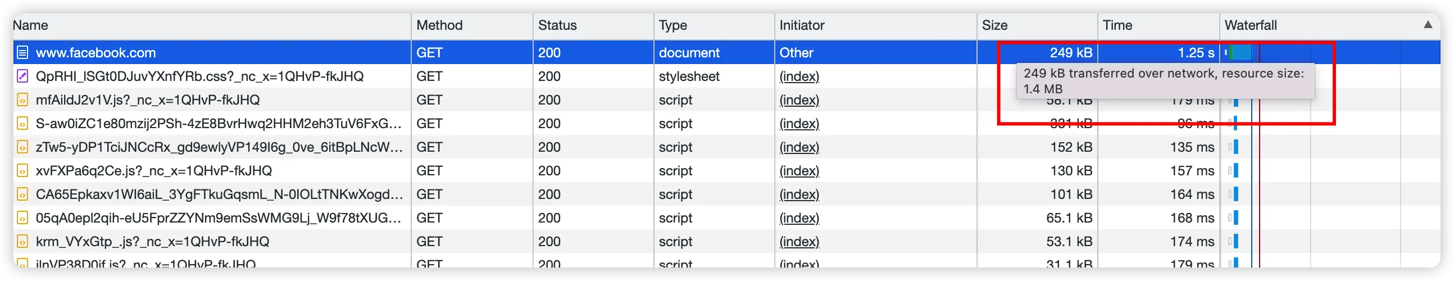Open (index) initiator link for S-aw0iZC1e80mzij2PSh row
The width and height of the screenshot is (1454, 281).
coord(799,124)
